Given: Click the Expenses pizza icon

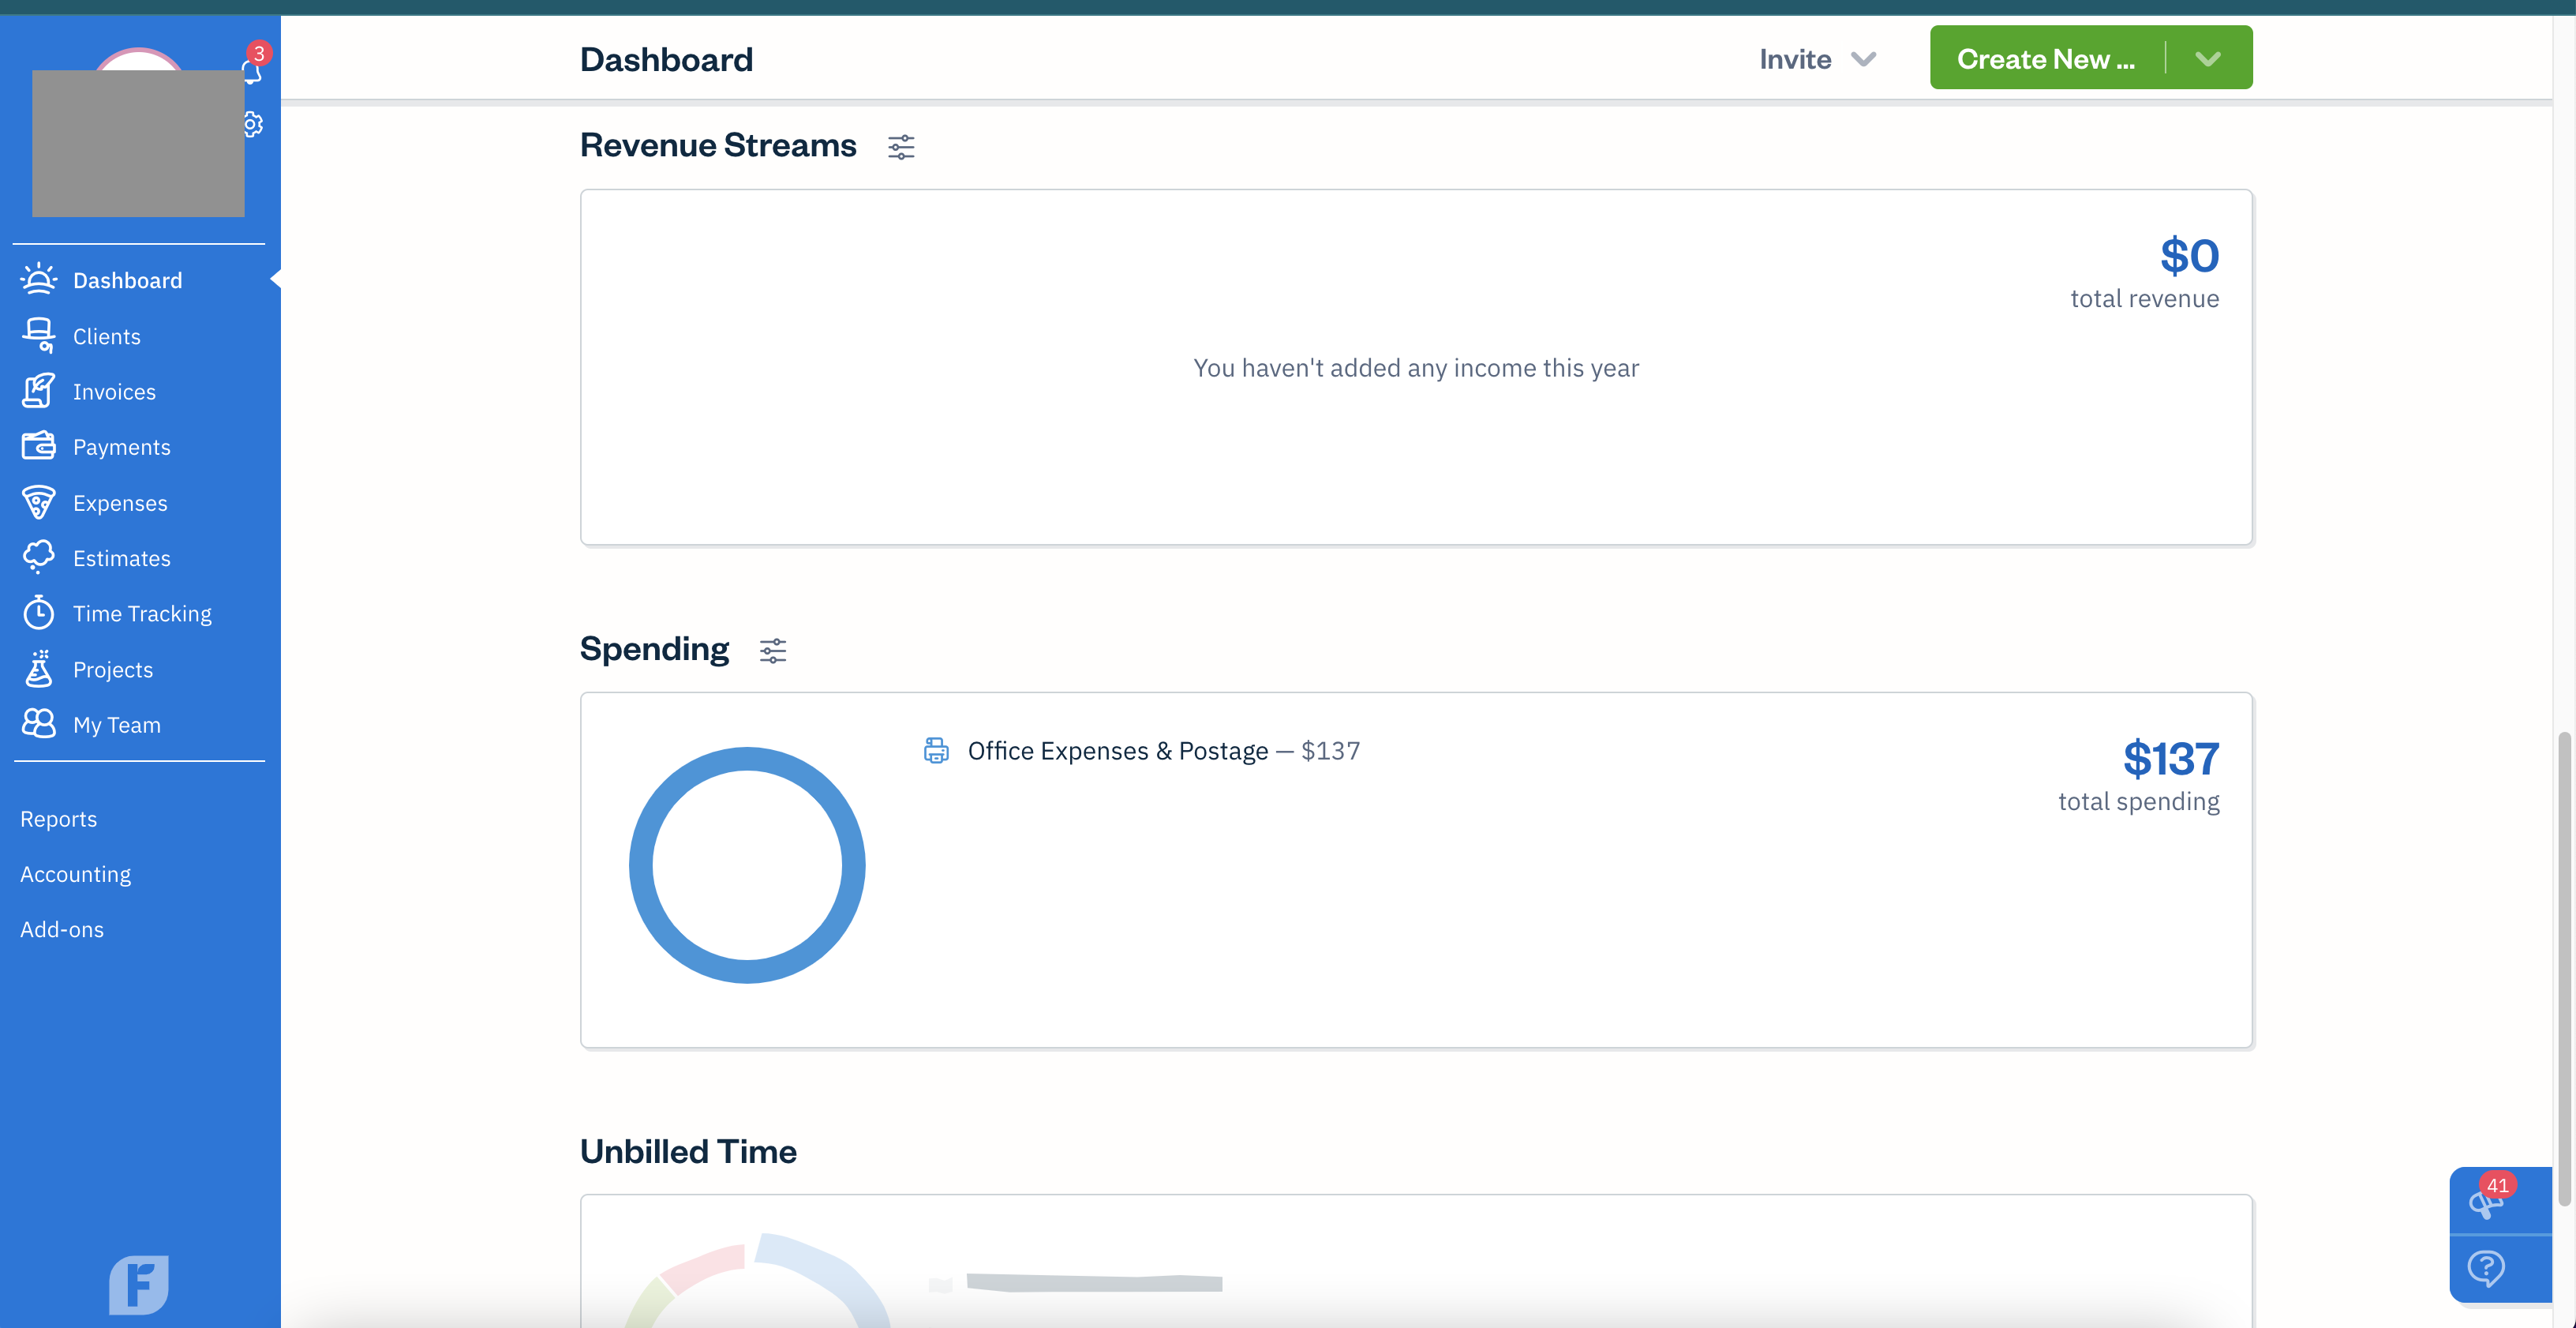Looking at the screenshot, I should pos(38,502).
